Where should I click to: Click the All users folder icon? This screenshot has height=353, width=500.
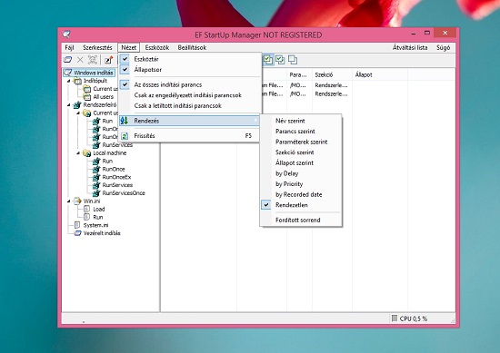click(87, 97)
